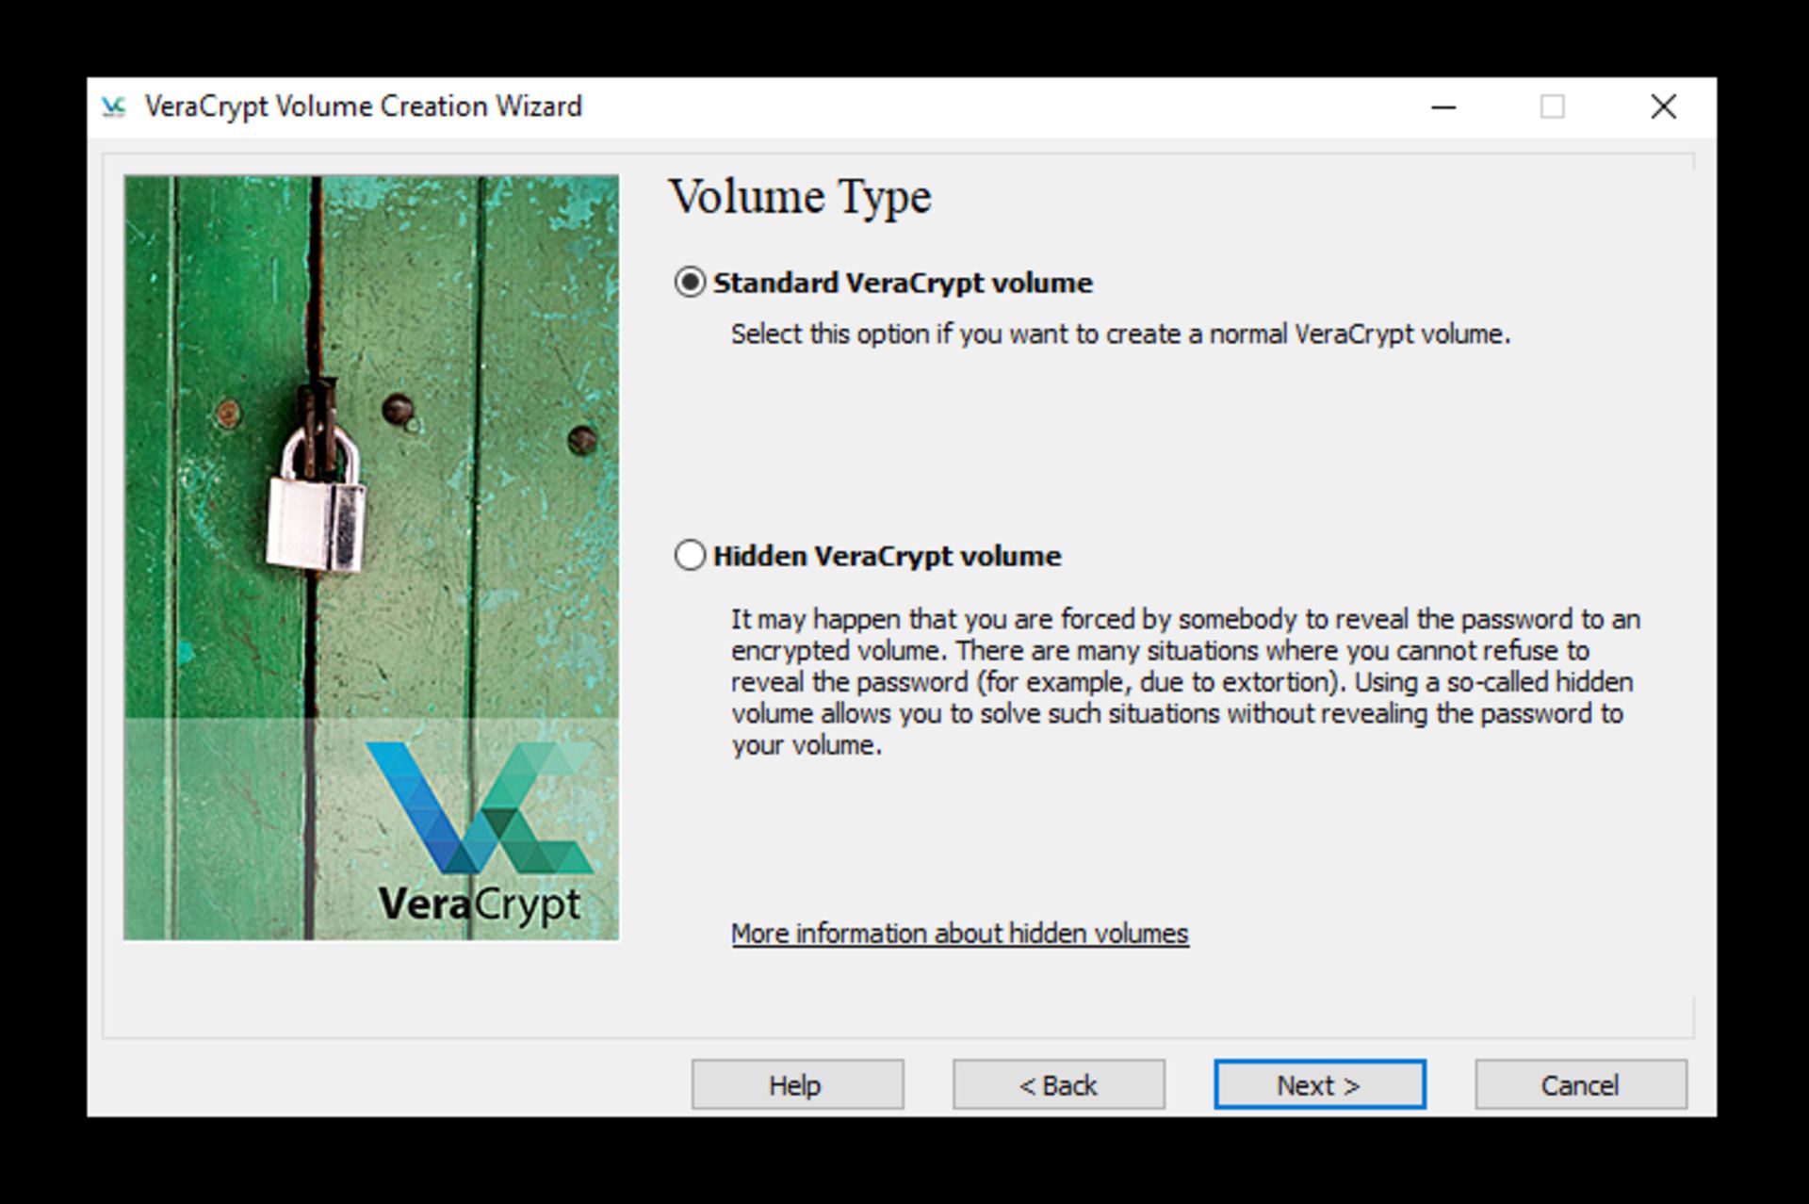Click the Volume Type heading
Viewport: 1809px width, 1204px height.
[x=800, y=197]
